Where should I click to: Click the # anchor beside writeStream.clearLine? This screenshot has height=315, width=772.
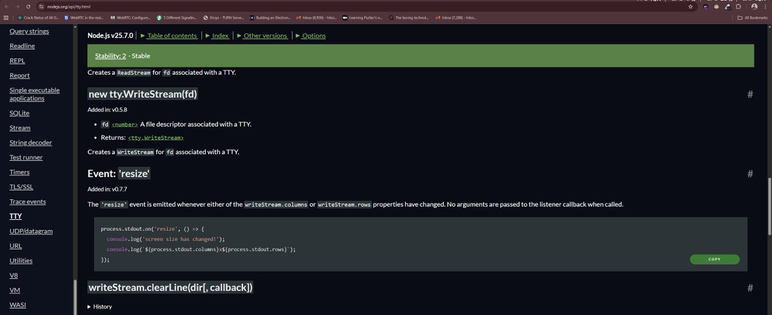coord(749,287)
